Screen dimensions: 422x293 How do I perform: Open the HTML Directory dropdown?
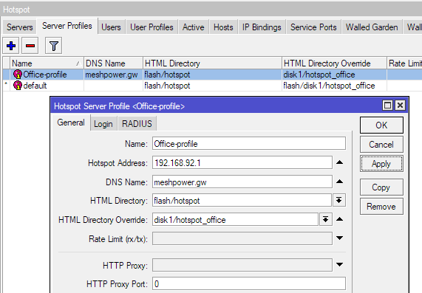[338, 200]
